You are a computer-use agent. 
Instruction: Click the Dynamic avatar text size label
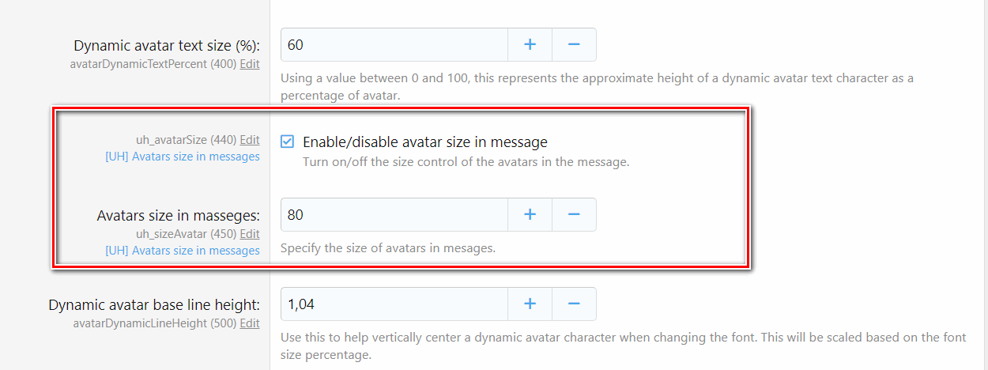pyautogui.click(x=167, y=46)
